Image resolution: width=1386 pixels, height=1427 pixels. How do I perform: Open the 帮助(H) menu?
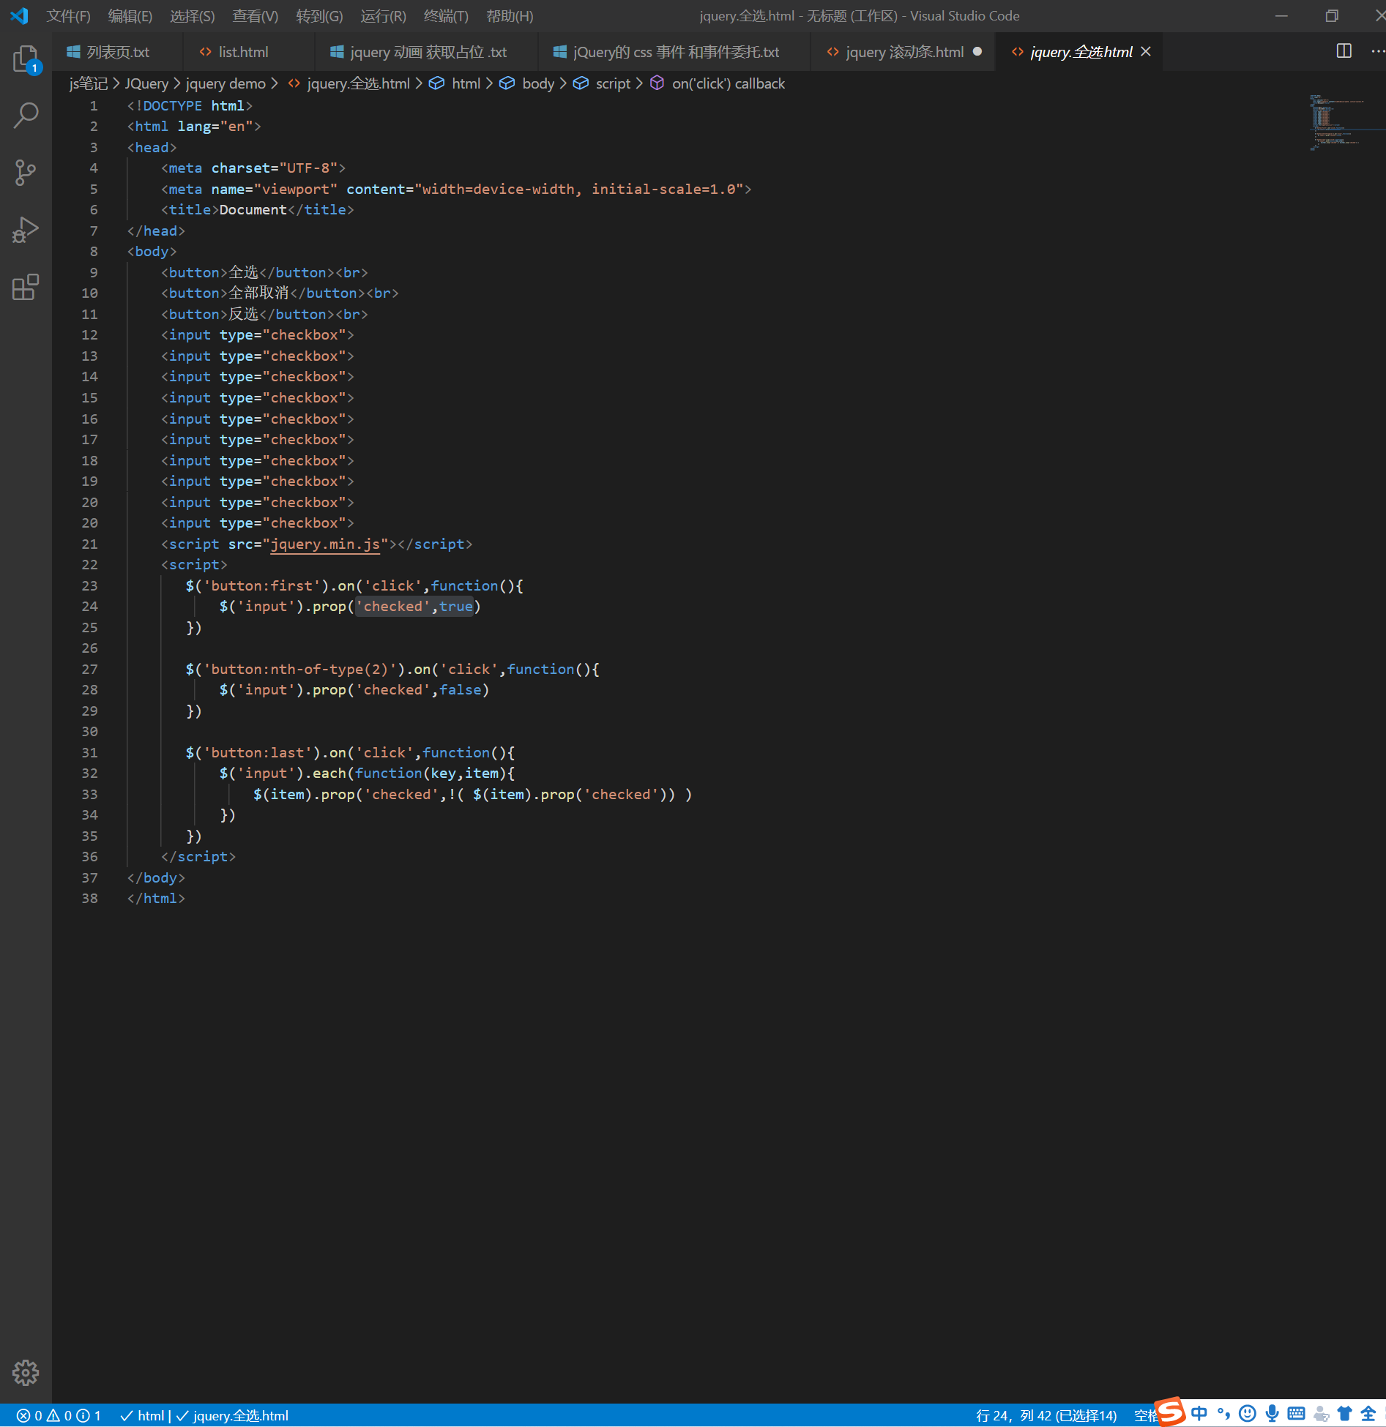510,16
